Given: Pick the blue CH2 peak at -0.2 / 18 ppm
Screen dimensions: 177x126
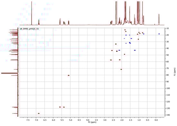Looking at the screenshot, I should click(159, 34).
